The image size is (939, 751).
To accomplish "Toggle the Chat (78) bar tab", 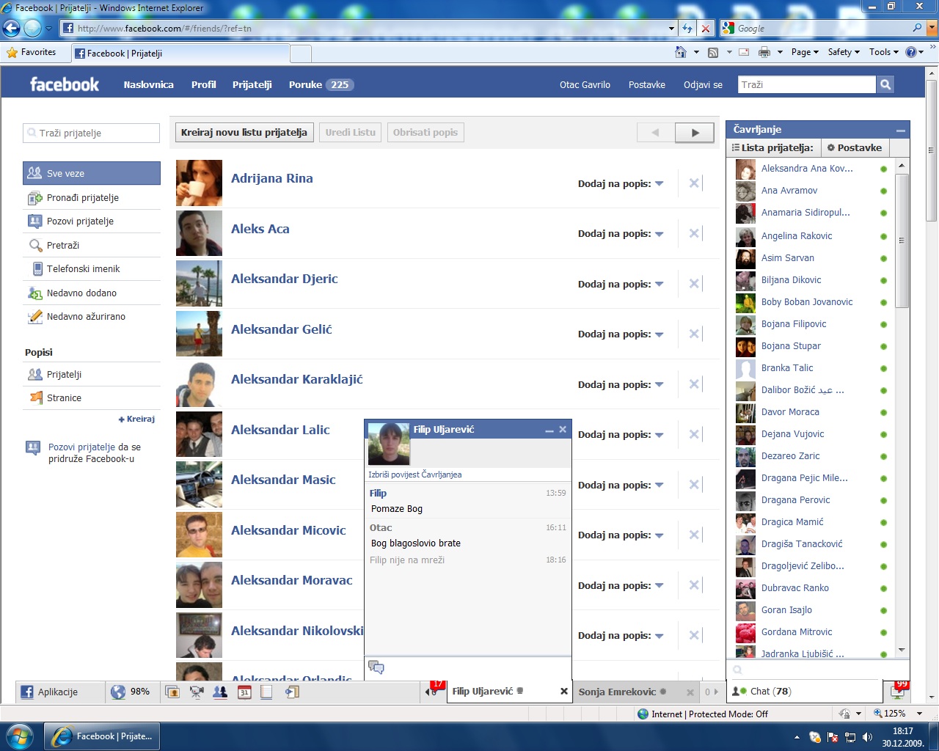I will point(770,691).
